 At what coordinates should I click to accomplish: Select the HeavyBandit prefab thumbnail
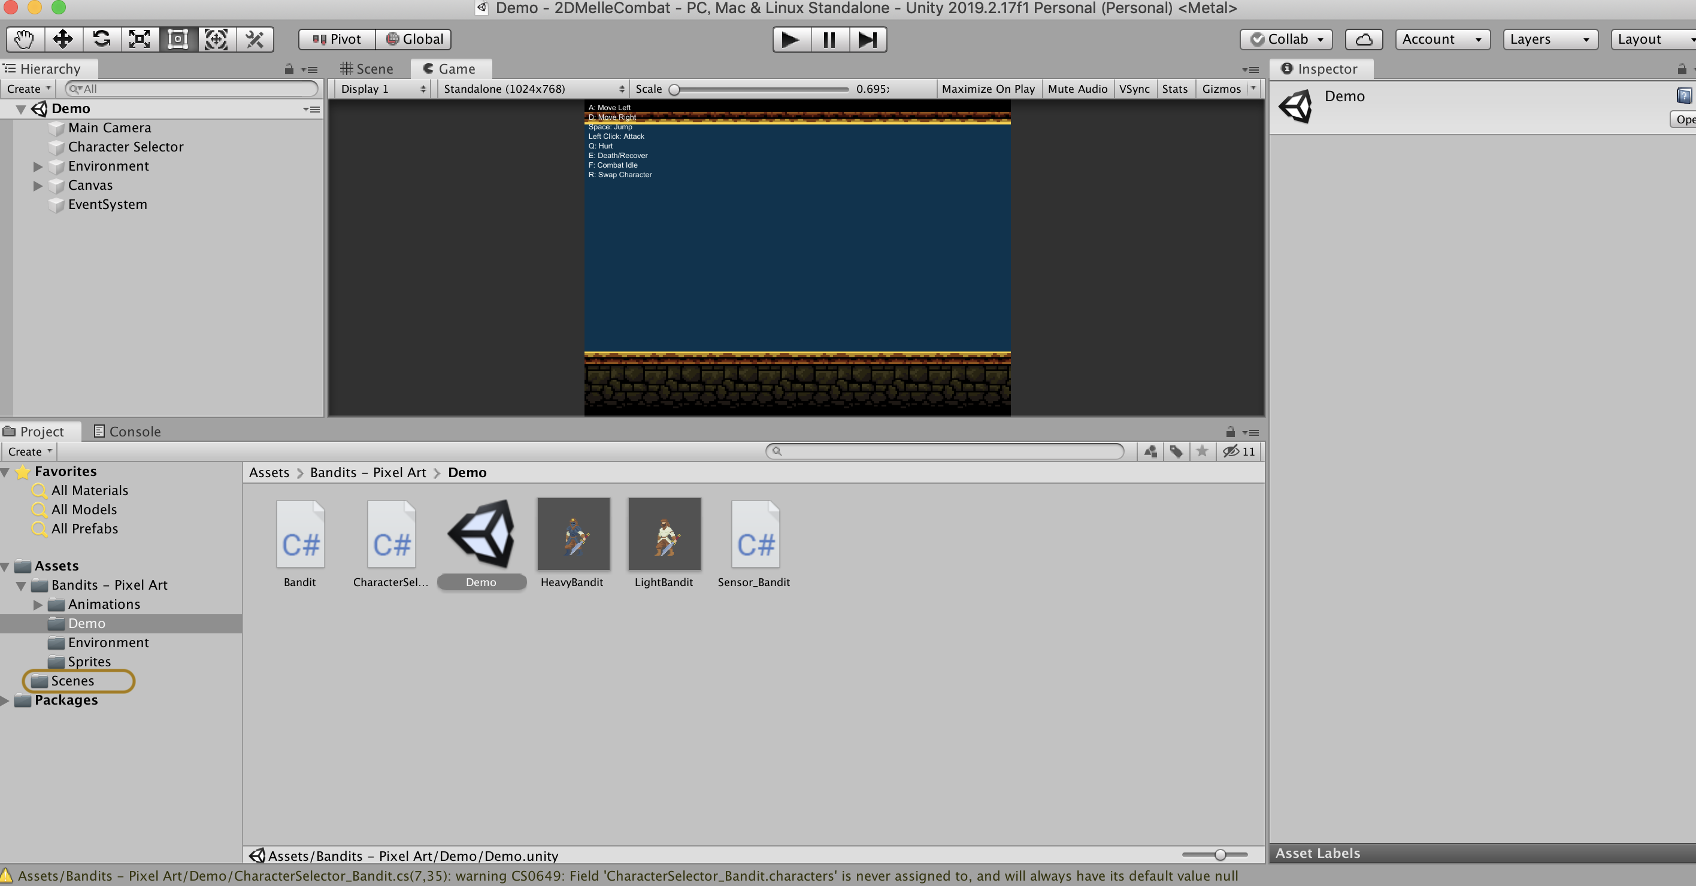click(x=573, y=534)
